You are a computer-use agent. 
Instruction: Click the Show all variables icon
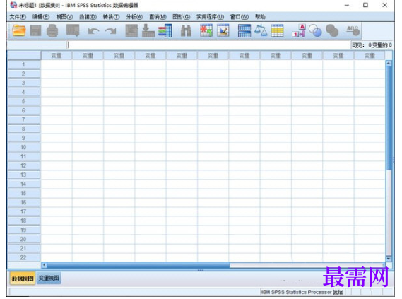point(332,31)
